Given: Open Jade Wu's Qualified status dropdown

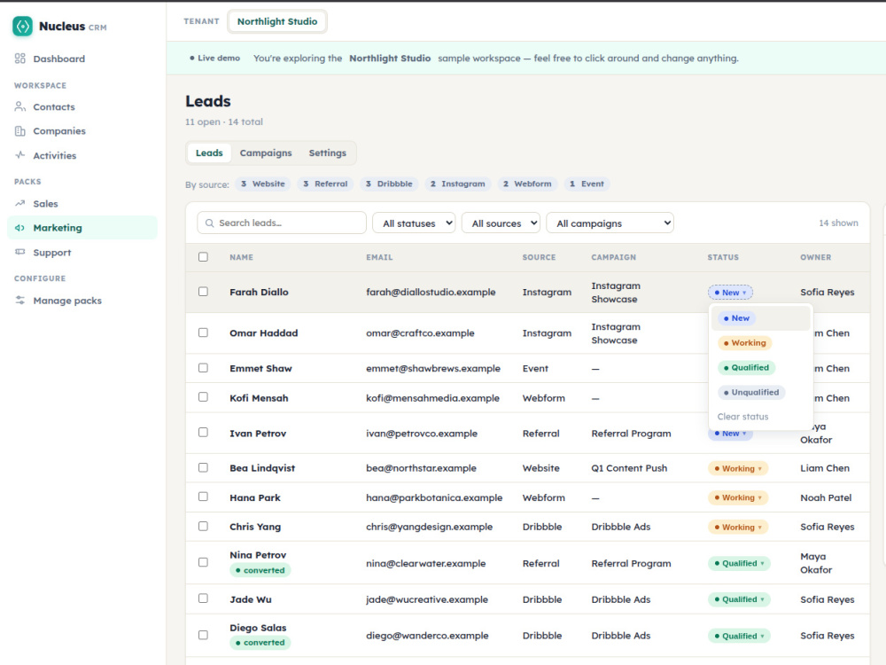Looking at the screenshot, I should (x=739, y=599).
